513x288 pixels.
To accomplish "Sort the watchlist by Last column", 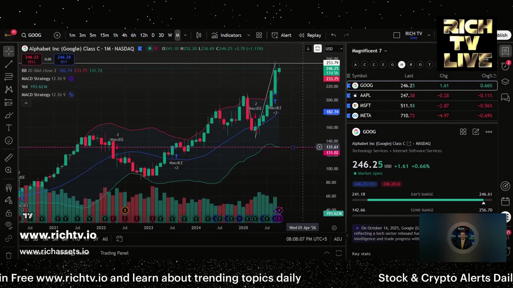I will [x=409, y=76].
